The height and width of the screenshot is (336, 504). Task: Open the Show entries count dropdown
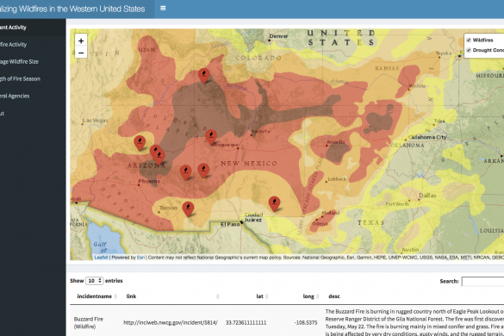(x=94, y=281)
